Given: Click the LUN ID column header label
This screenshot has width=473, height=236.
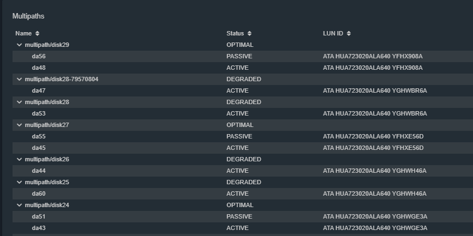Looking at the screenshot, I should (333, 33).
